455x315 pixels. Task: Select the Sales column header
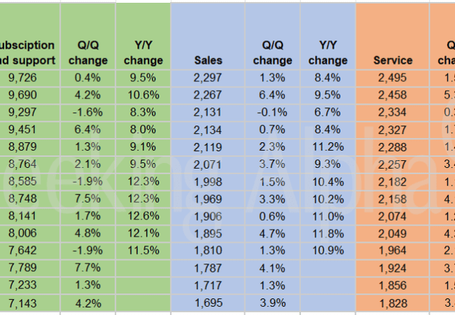point(208,60)
